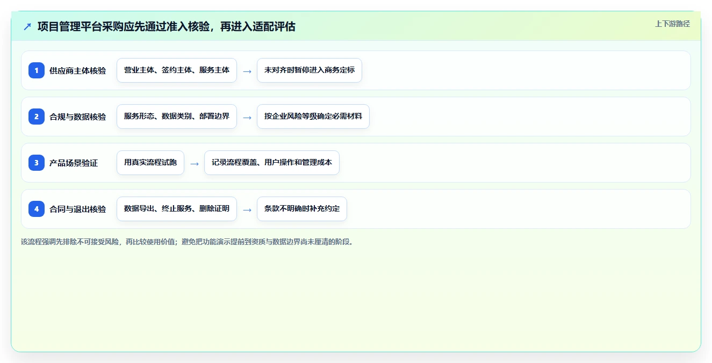Click the arrow in the 合规与数据核验 row
Screen dimensions: 712x363
tap(247, 117)
